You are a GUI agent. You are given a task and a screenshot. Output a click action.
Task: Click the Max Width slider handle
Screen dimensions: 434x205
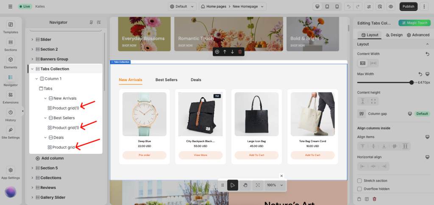pyautogui.click(x=412, y=82)
